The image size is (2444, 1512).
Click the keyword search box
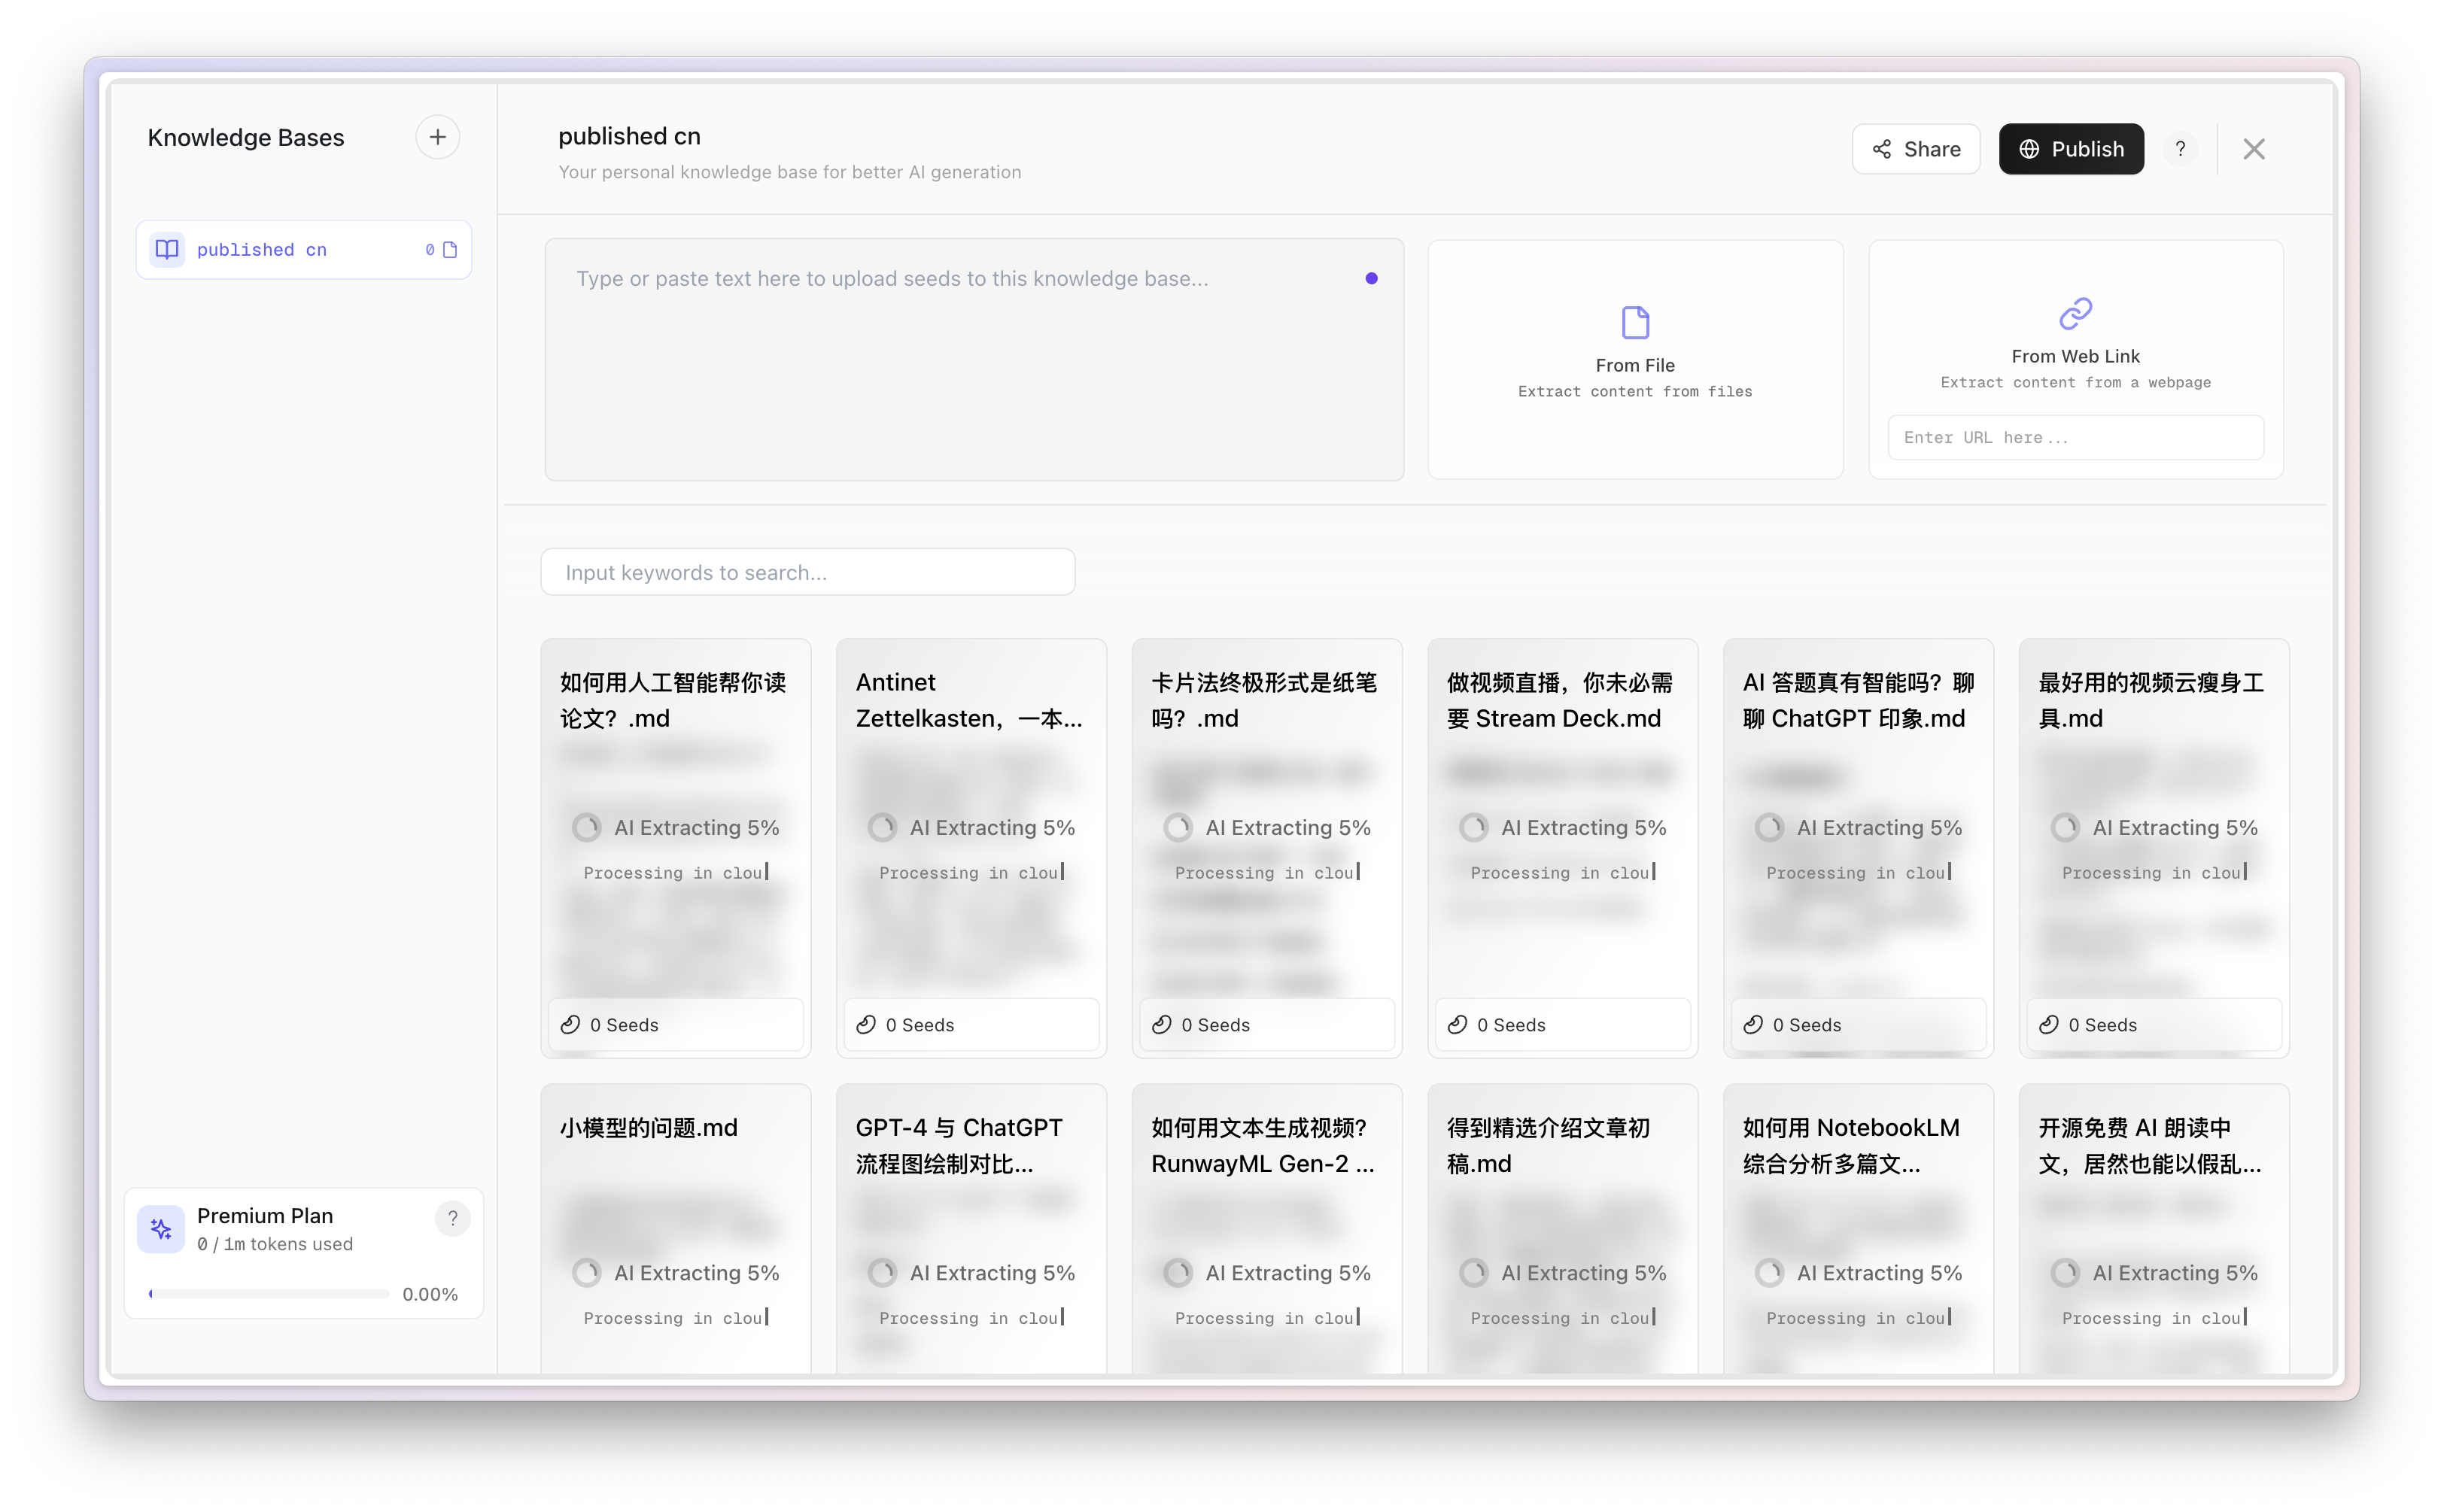pyautogui.click(x=807, y=571)
